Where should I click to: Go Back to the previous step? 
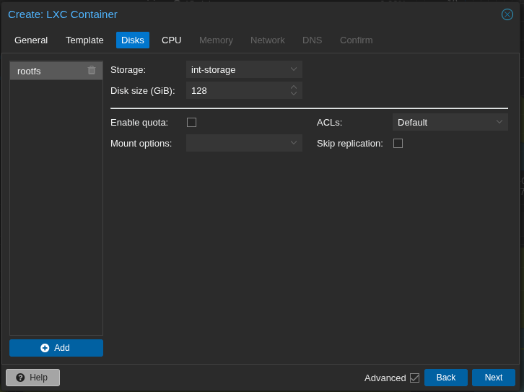(x=445, y=378)
